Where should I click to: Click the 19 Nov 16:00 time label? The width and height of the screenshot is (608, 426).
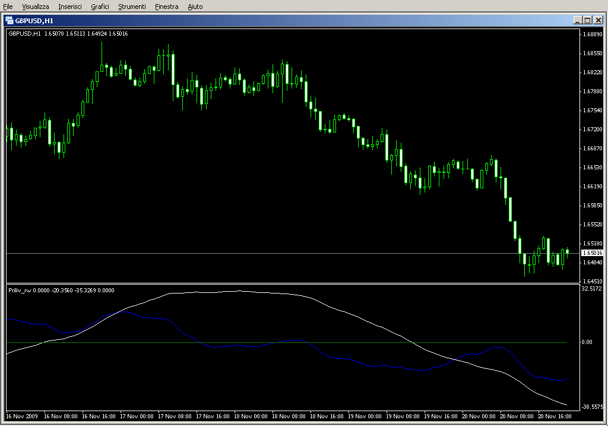click(x=441, y=416)
